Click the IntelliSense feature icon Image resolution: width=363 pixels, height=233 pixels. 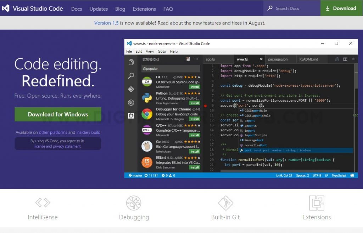pyautogui.click(x=43, y=203)
